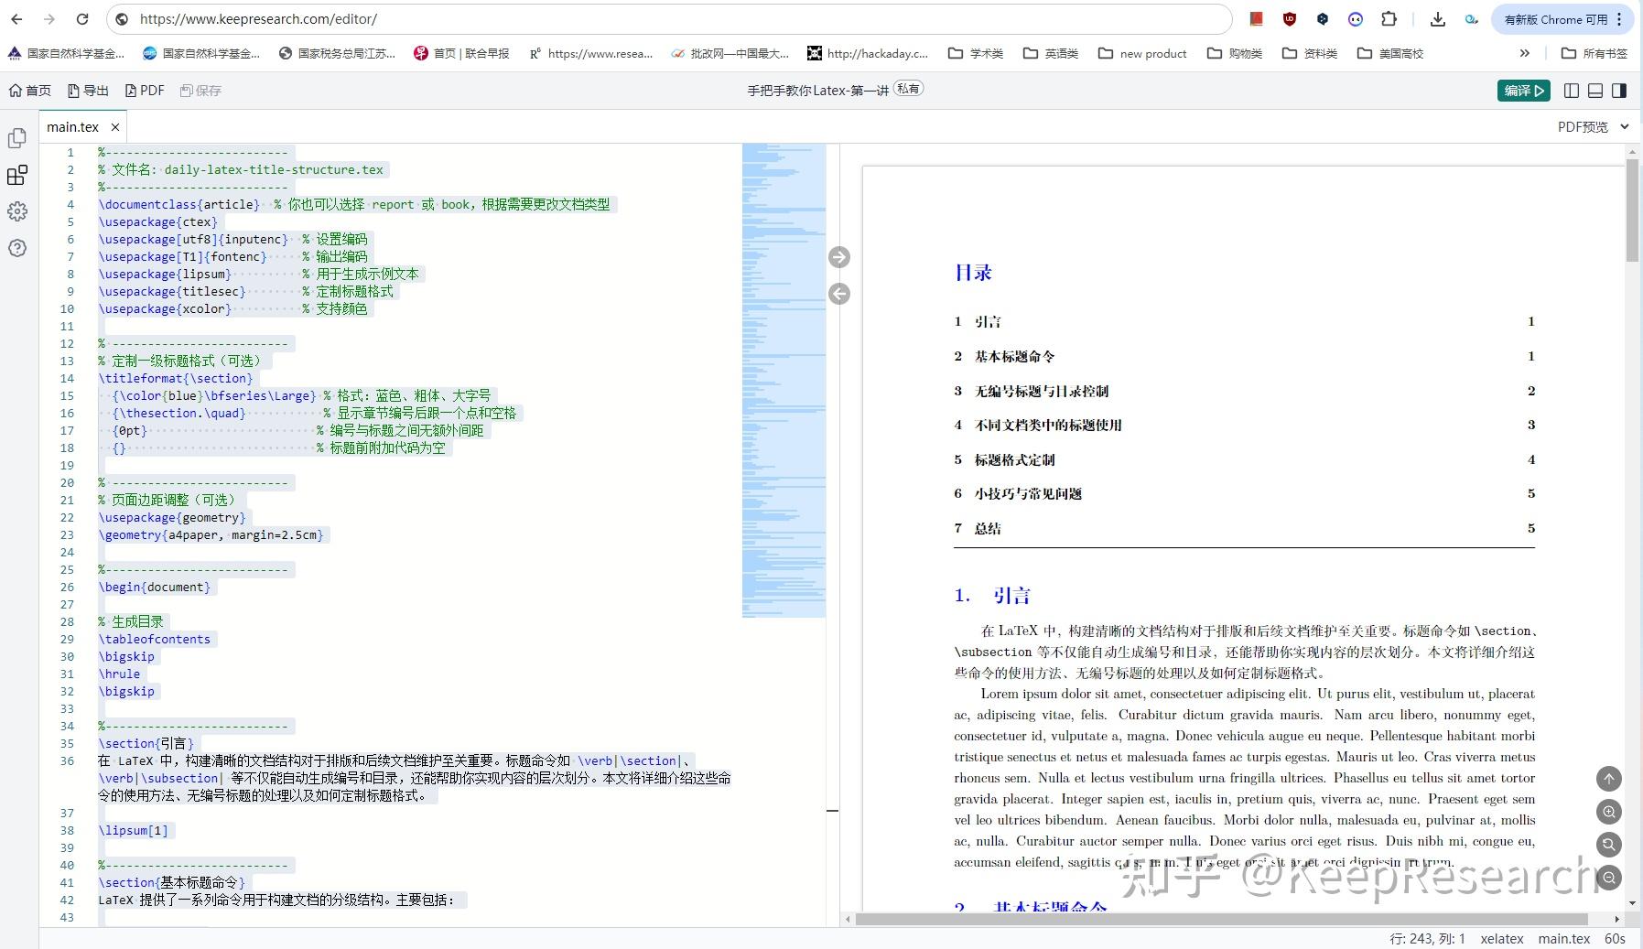Zoom in on the PDF preview
The width and height of the screenshot is (1643, 949).
click(x=1608, y=812)
